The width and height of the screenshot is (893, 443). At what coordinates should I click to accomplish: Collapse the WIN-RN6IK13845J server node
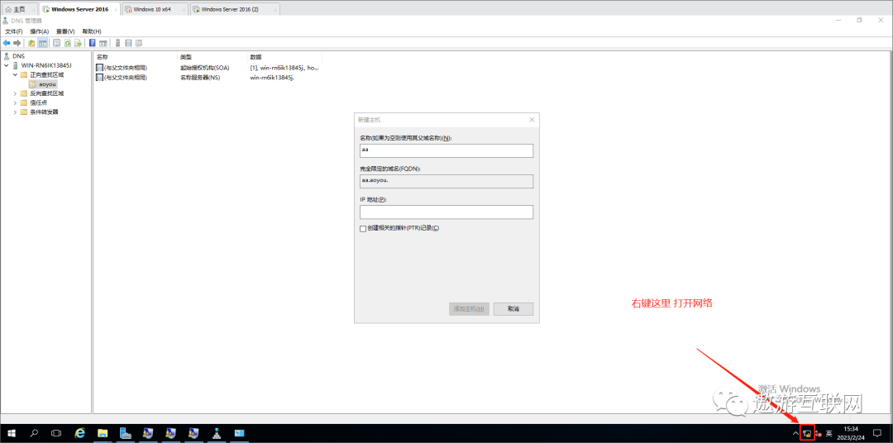7,65
